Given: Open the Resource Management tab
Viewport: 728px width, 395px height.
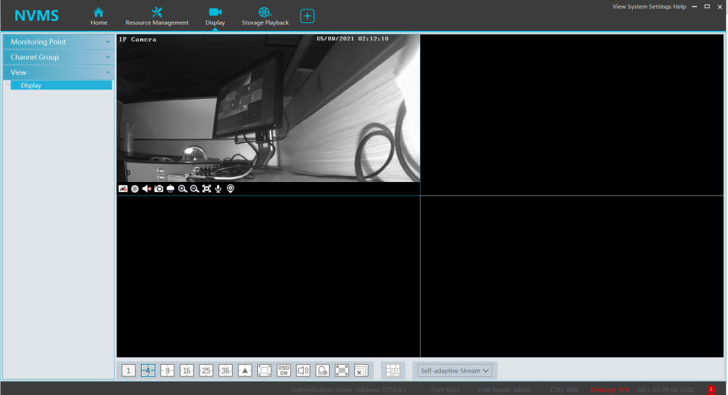Looking at the screenshot, I should [157, 16].
